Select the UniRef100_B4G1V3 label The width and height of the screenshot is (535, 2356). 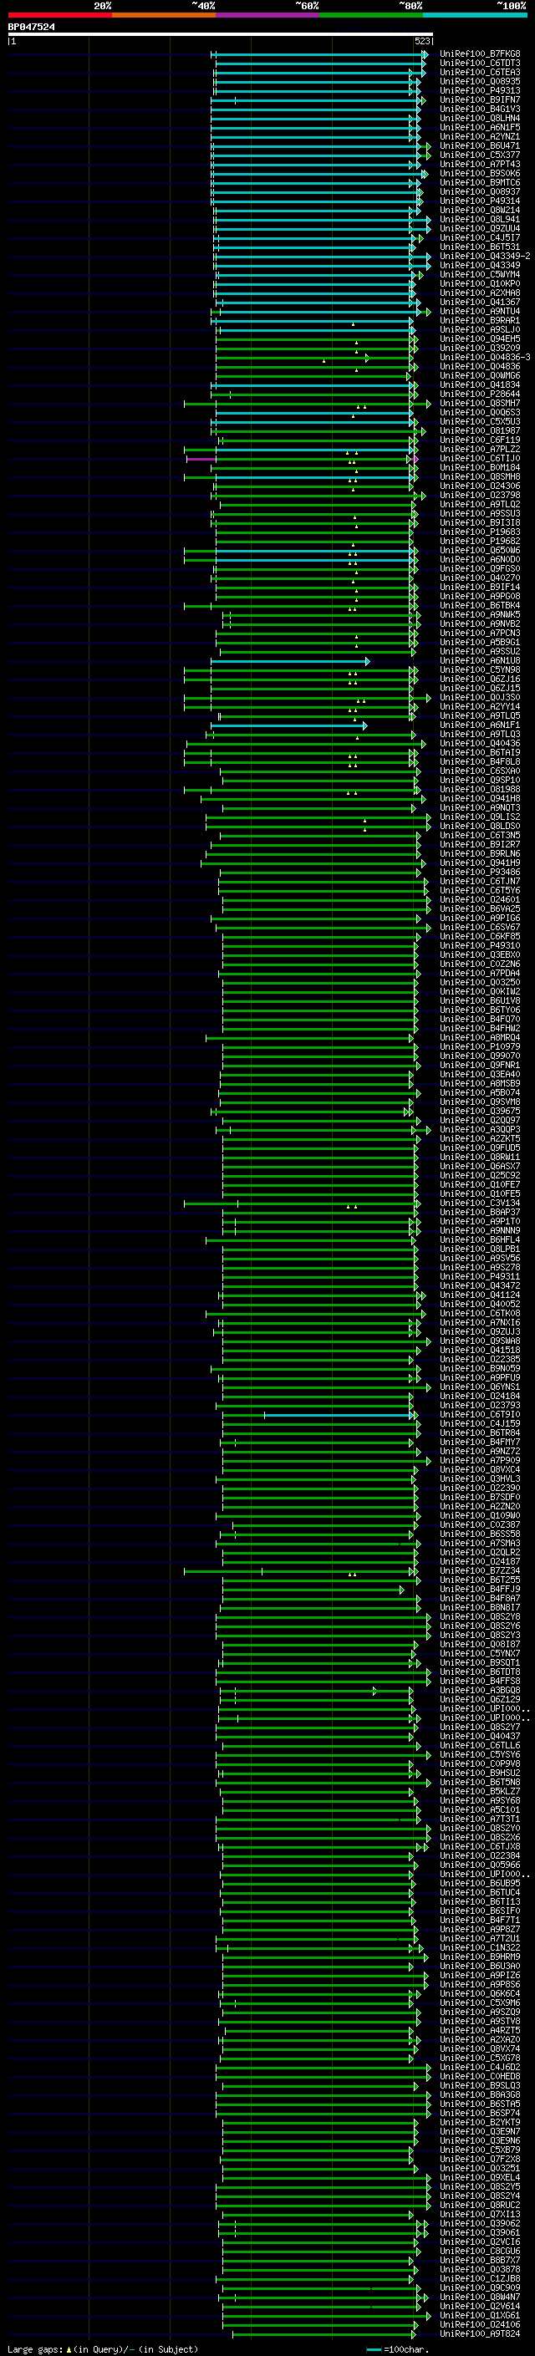tap(480, 109)
